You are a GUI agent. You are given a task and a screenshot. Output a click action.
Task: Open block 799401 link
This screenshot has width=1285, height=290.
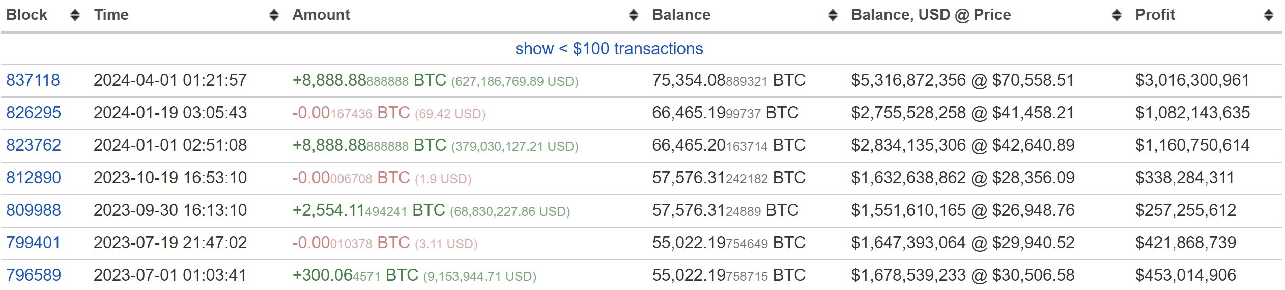click(x=33, y=243)
